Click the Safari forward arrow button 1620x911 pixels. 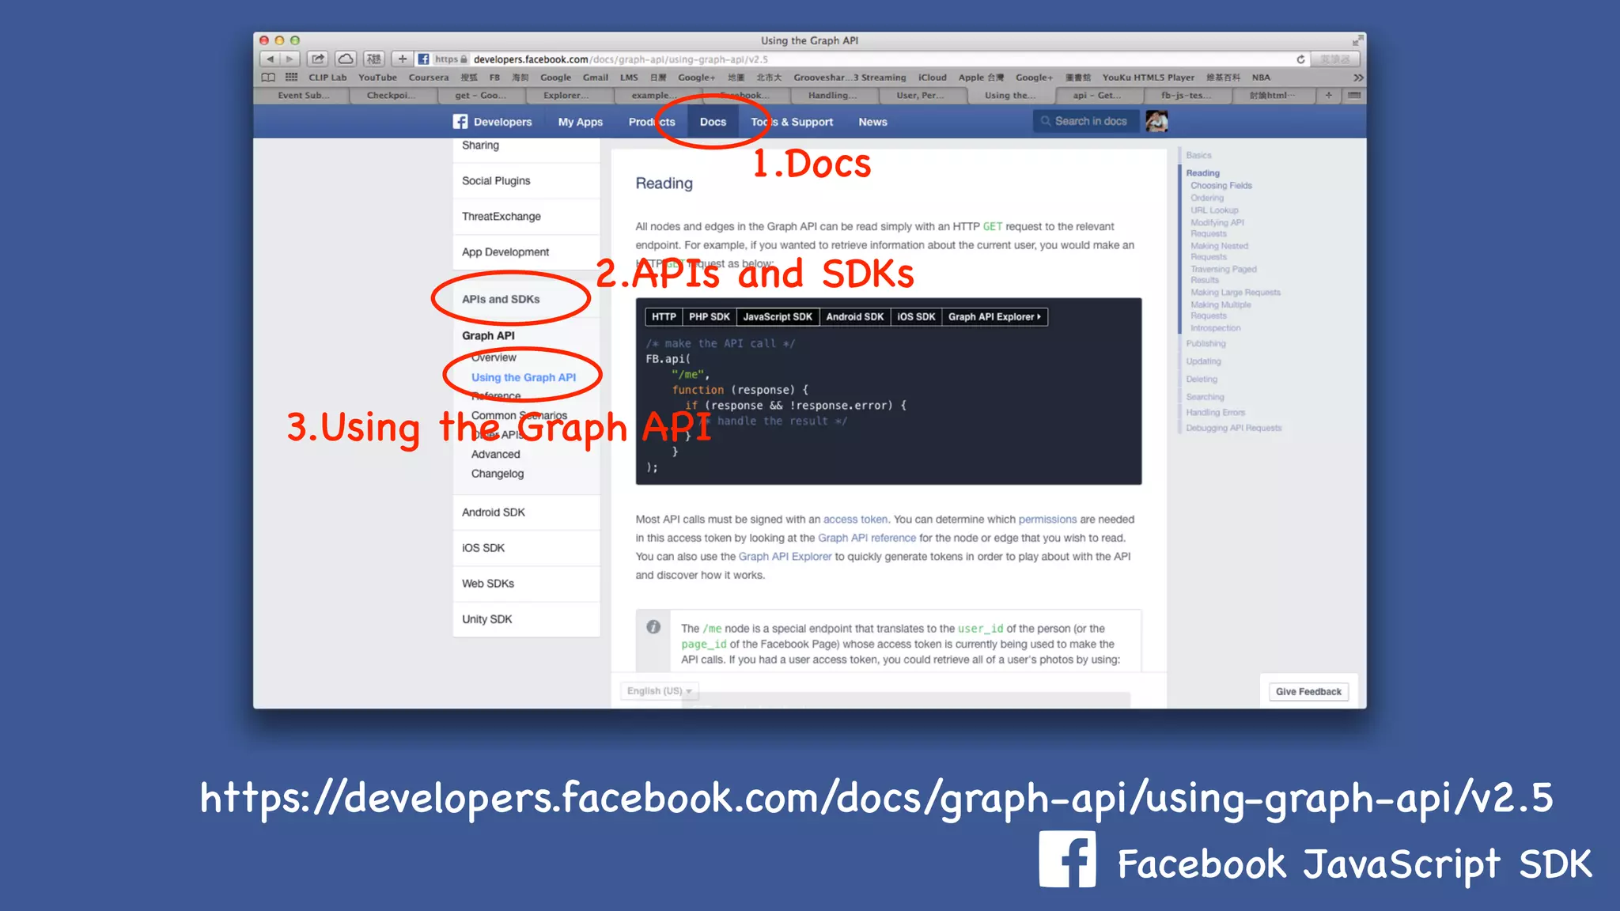[290, 59]
